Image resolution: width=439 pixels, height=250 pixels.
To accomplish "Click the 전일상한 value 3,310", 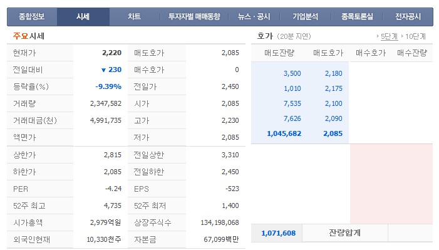I will click(230, 155).
